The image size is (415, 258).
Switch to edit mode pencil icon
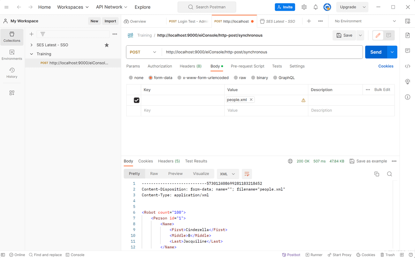(378, 35)
